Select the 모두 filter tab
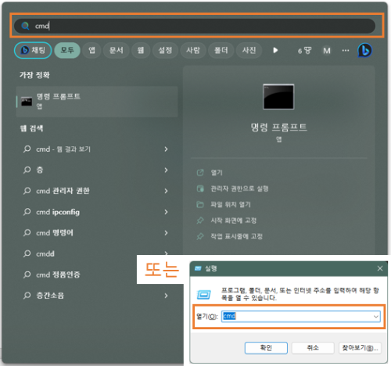391x366 pixels. [67, 50]
